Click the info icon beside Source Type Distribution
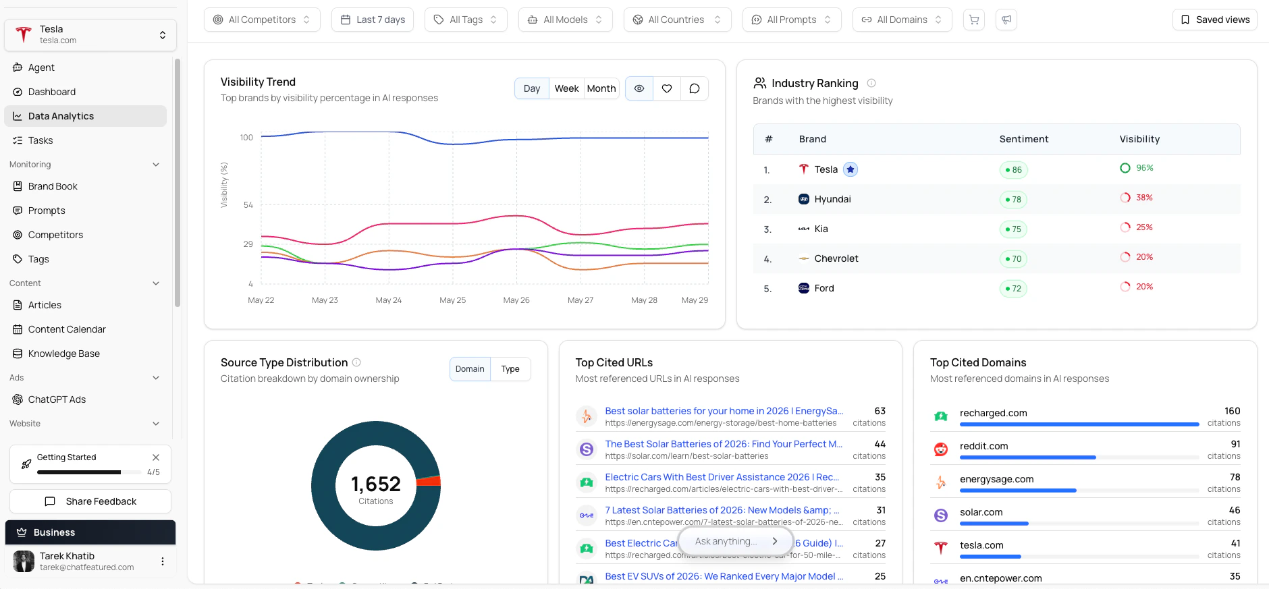The image size is (1269, 589). tap(356, 362)
